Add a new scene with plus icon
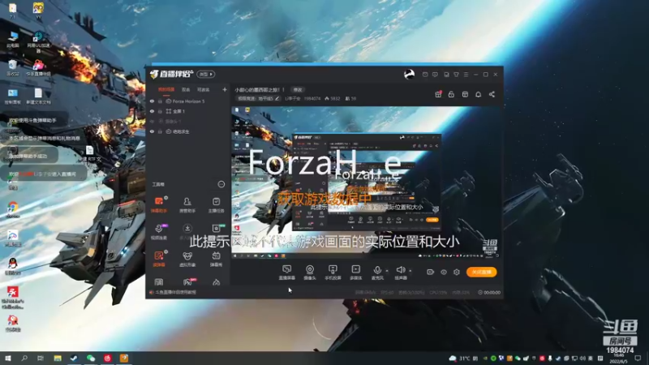The height and width of the screenshot is (365, 649). coord(225,89)
